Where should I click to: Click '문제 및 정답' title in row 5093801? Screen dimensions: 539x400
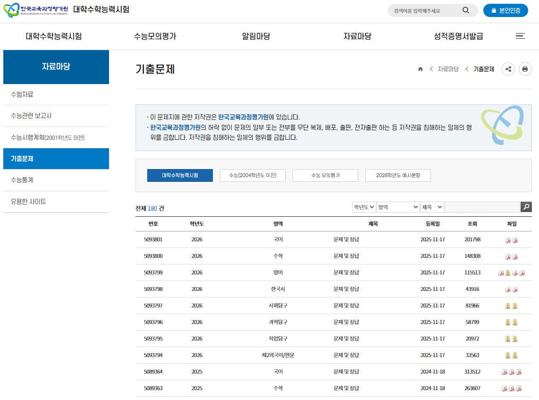[346, 239]
